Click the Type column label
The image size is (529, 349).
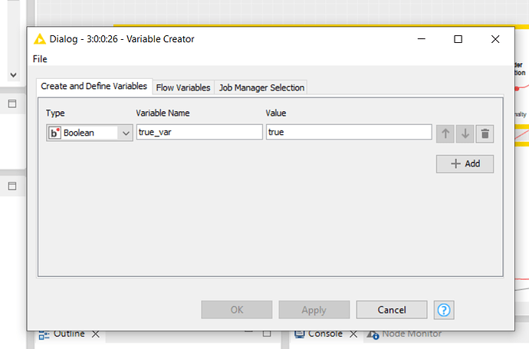coord(55,113)
